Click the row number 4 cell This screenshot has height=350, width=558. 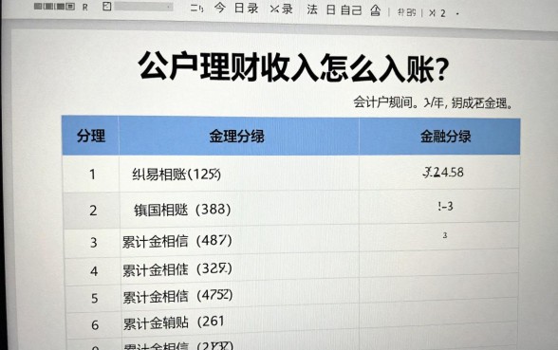(x=94, y=271)
